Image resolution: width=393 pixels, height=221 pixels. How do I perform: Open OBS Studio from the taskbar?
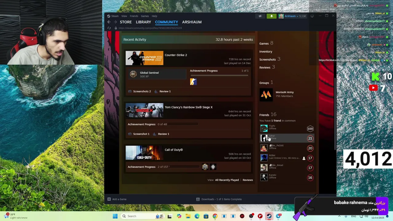coord(251,216)
